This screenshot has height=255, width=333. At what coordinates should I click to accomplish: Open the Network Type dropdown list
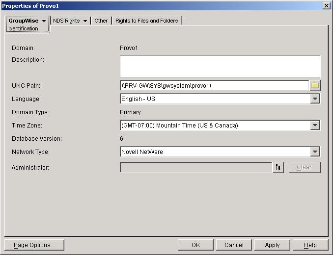coord(315,152)
